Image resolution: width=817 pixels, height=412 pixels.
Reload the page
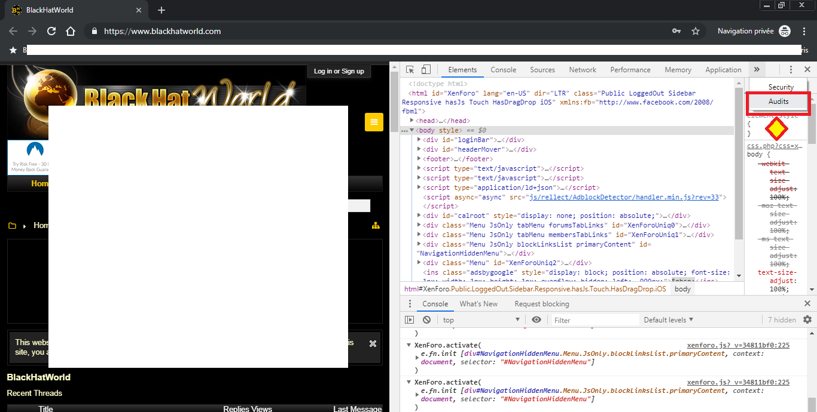tap(51, 31)
